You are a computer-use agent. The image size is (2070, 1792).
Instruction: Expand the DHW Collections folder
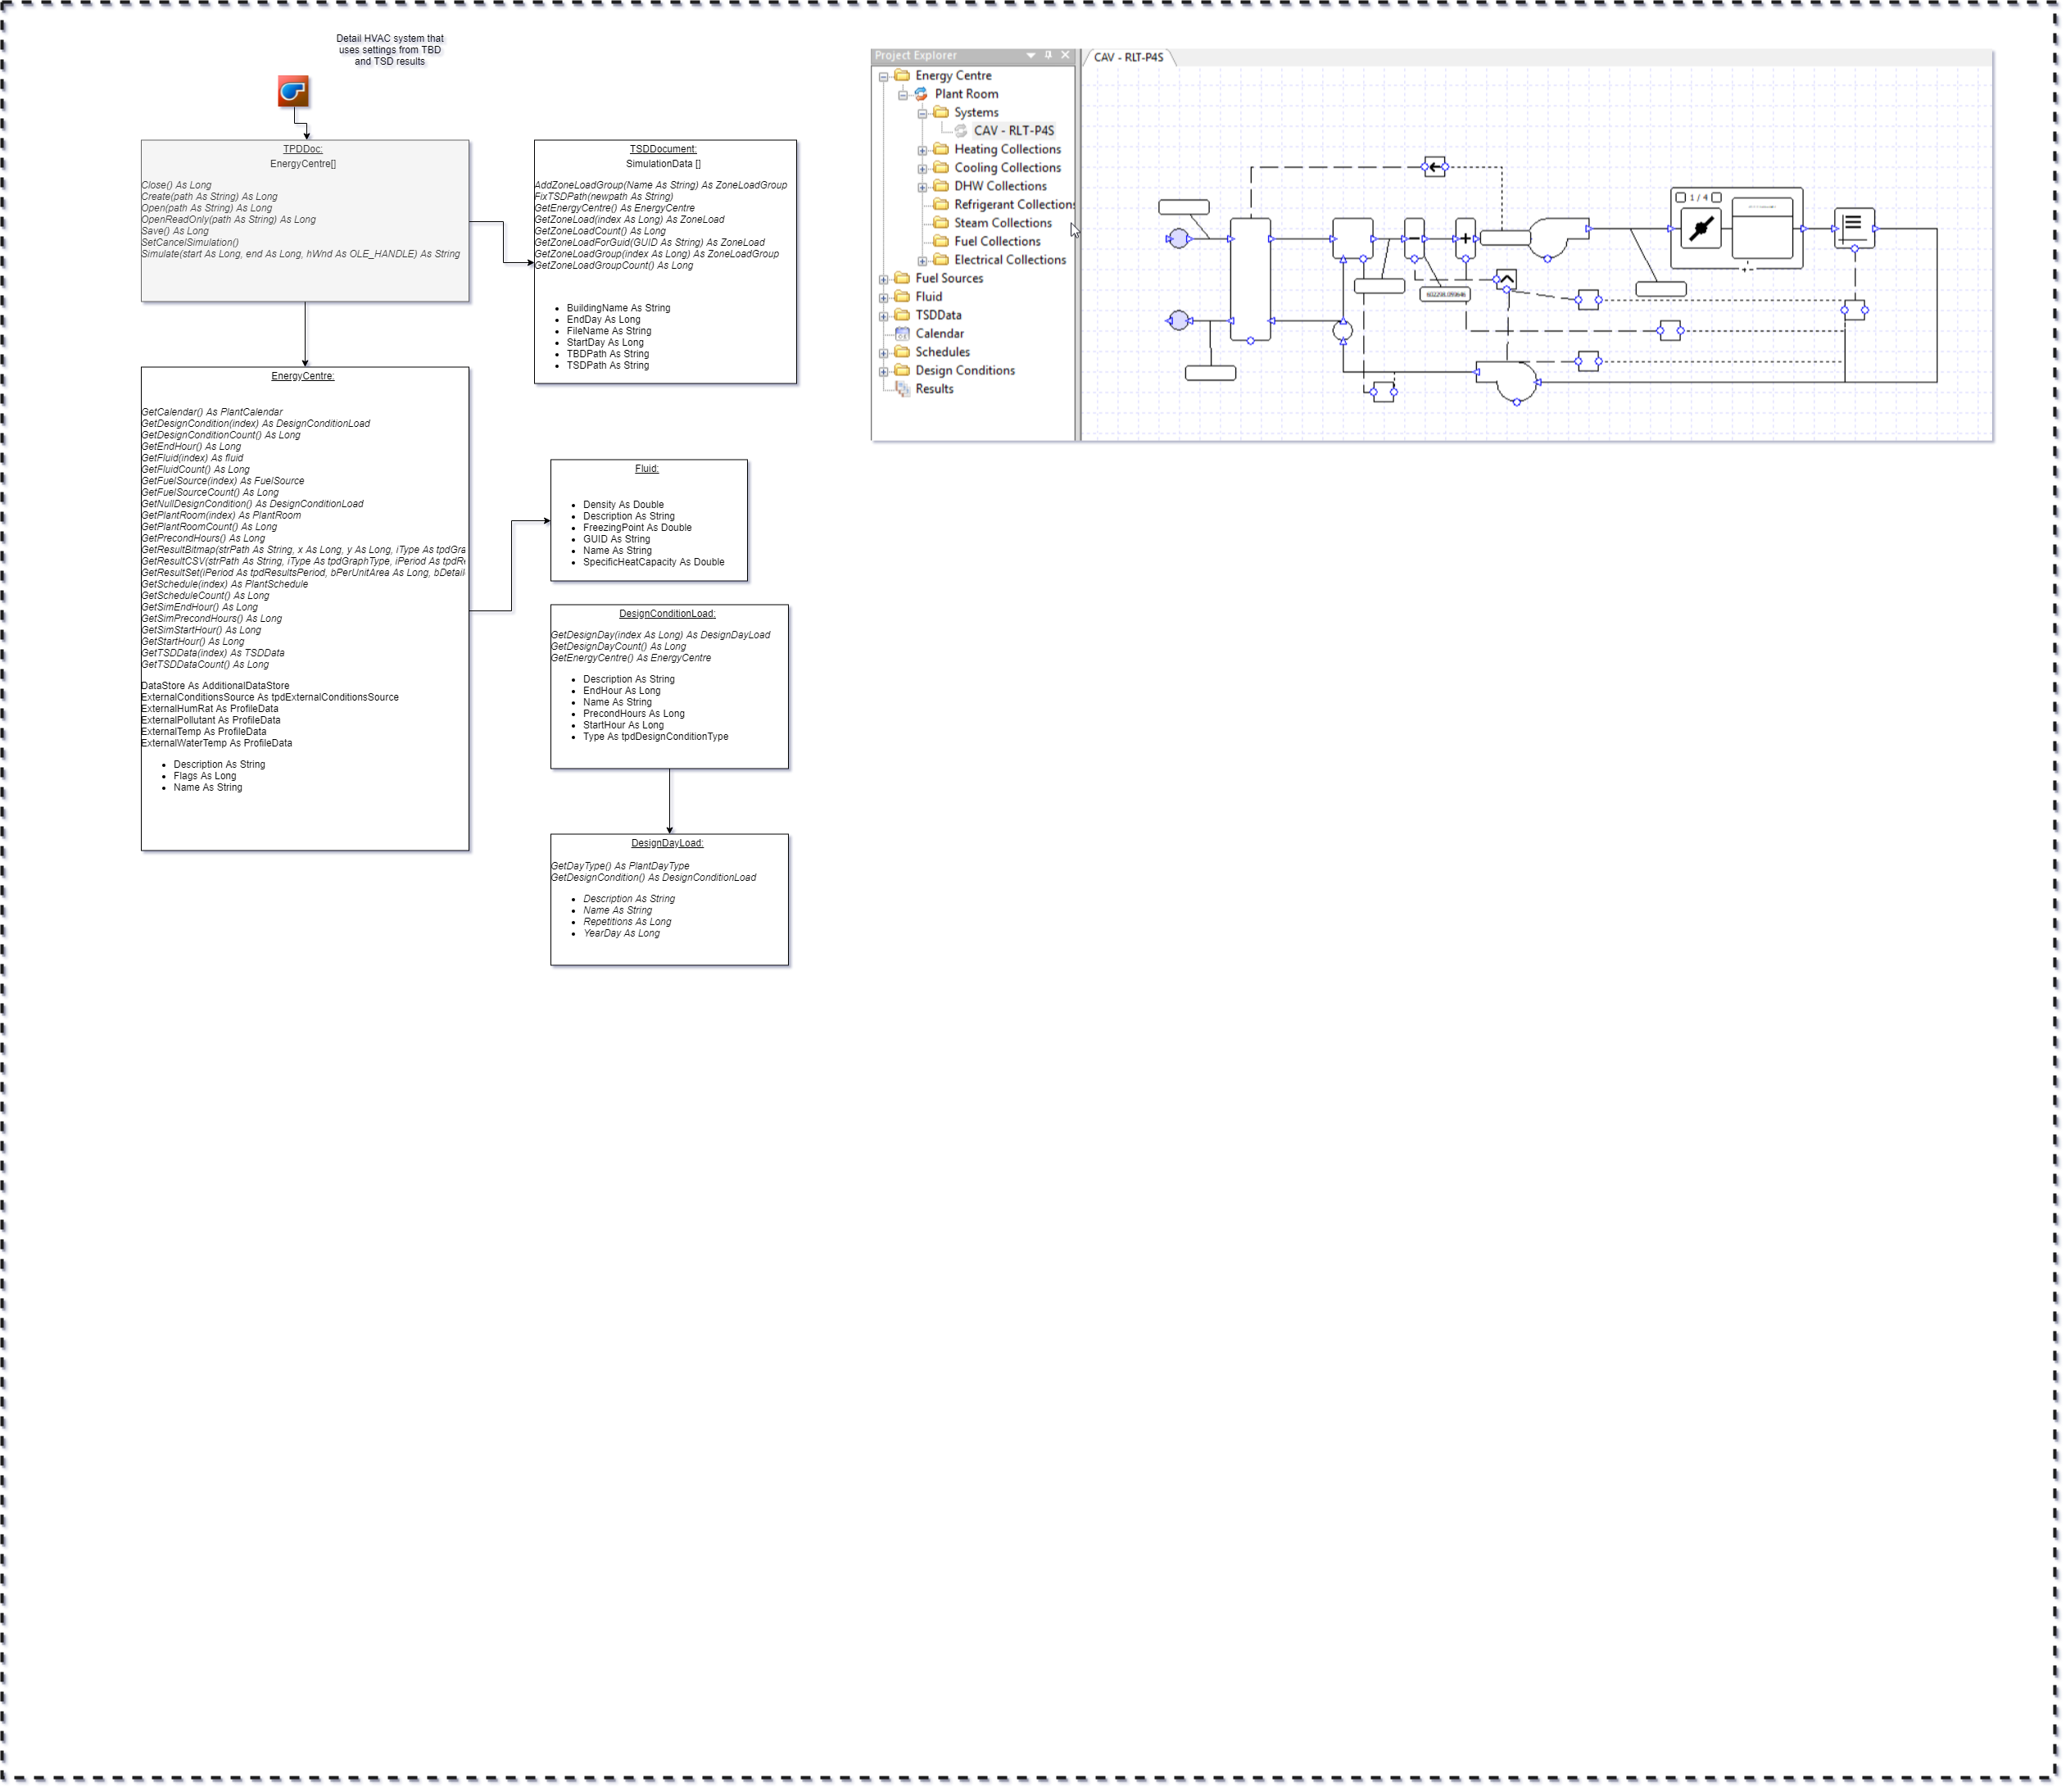click(922, 187)
